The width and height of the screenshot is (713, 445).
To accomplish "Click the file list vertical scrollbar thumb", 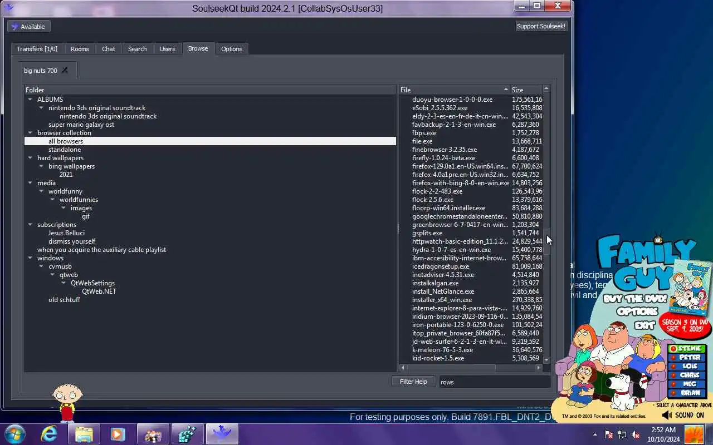I will click(546, 240).
